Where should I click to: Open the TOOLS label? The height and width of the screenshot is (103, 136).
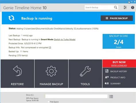(85, 84)
